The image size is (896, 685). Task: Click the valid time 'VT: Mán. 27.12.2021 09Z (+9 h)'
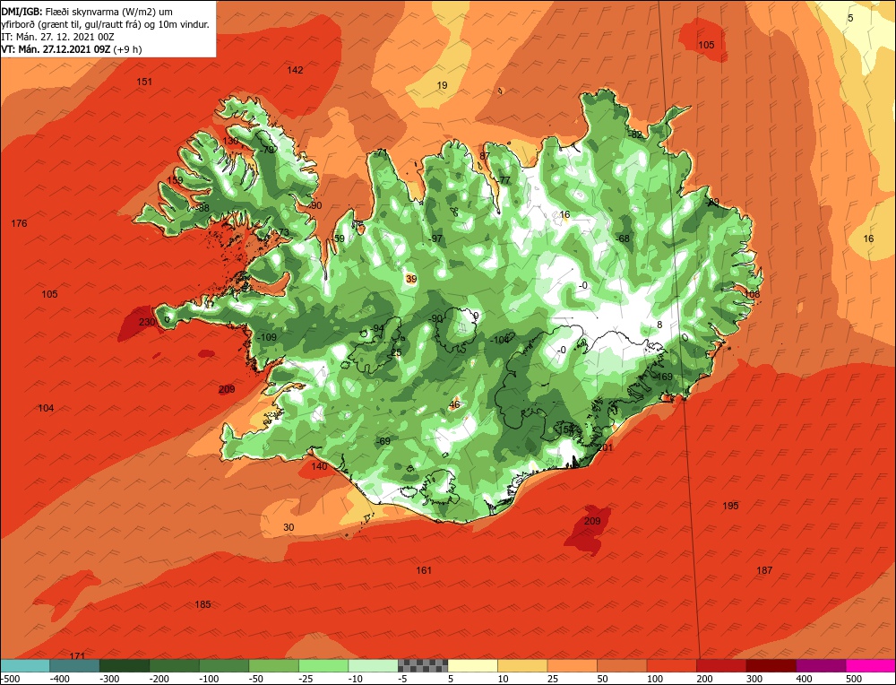(x=72, y=49)
